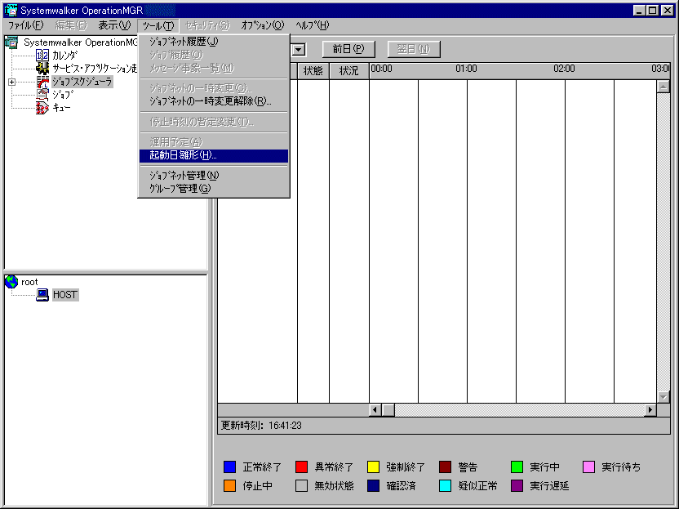
Task: Click the 更新時刻 16:41:23 status text
Action: coord(261,426)
